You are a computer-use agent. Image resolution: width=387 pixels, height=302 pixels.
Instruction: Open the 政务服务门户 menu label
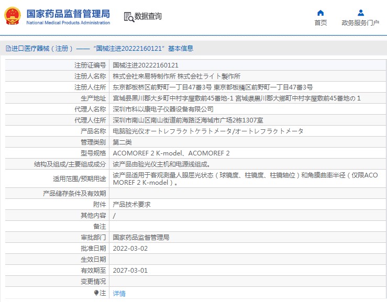click(360, 23)
